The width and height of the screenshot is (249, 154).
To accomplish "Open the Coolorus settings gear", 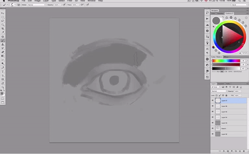I will click(246, 18).
